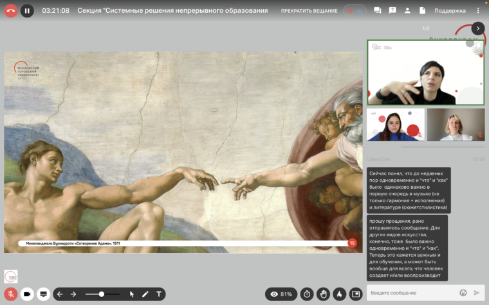Toggle the camera button
This screenshot has height=305, width=489.
[x=27, y=294]
